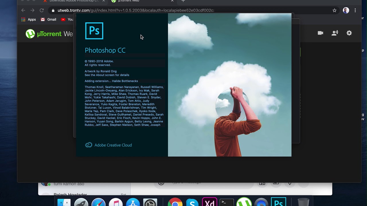The height and width of the screenshot is (206, 367).
Task: Open a new Chrome tab
Action: pyautogui.click(x=183, y=1)
